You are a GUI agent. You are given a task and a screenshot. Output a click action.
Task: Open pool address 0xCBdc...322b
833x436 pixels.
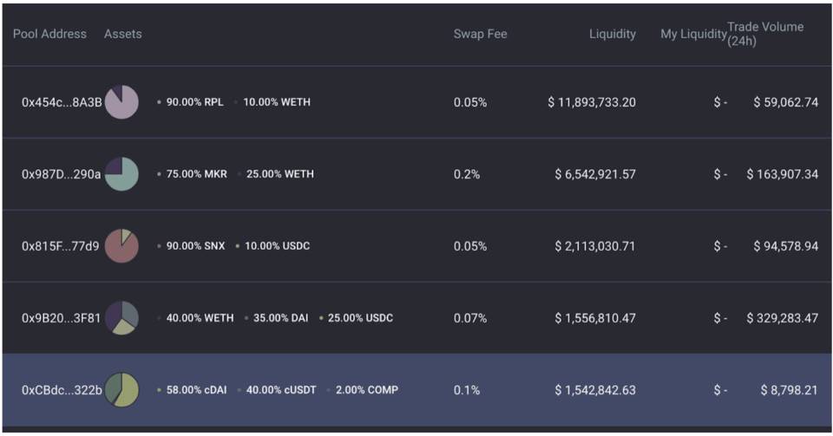coord(62,390)
